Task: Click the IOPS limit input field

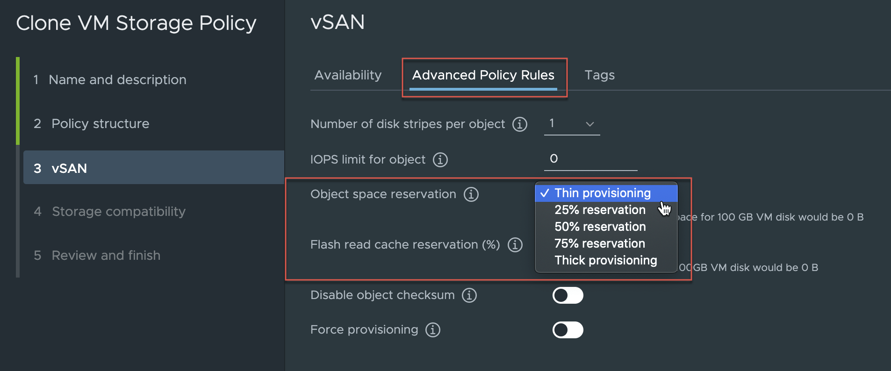Action: (590, 159)
